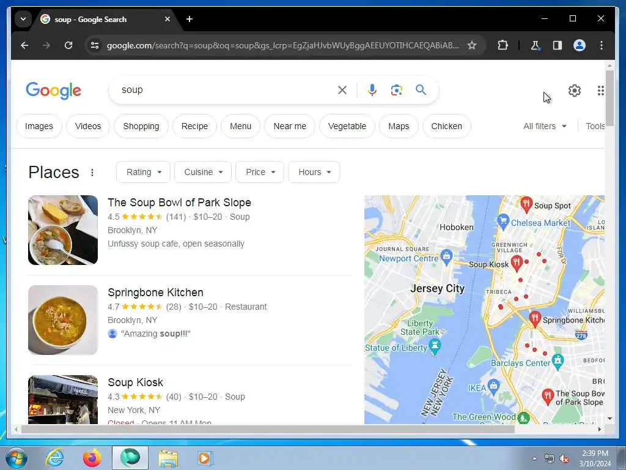Click the Springbone Kitchen map pin
This screenshot has height=470, width=626.
coord(534,319)
